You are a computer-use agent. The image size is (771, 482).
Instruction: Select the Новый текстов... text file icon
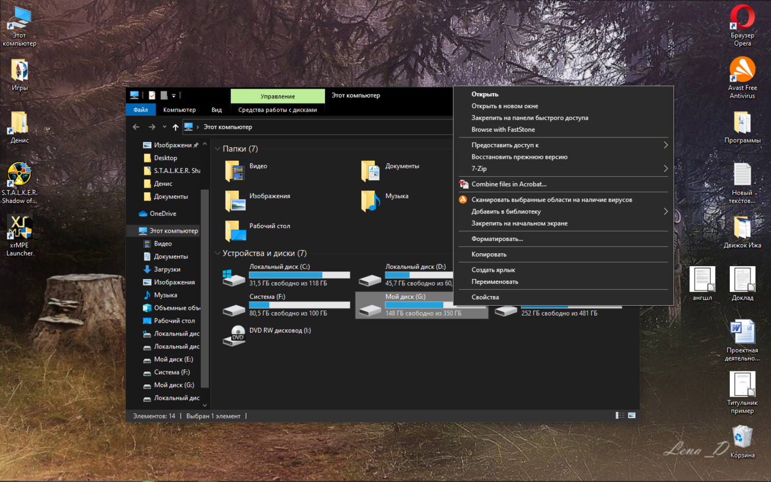point(742,183)
